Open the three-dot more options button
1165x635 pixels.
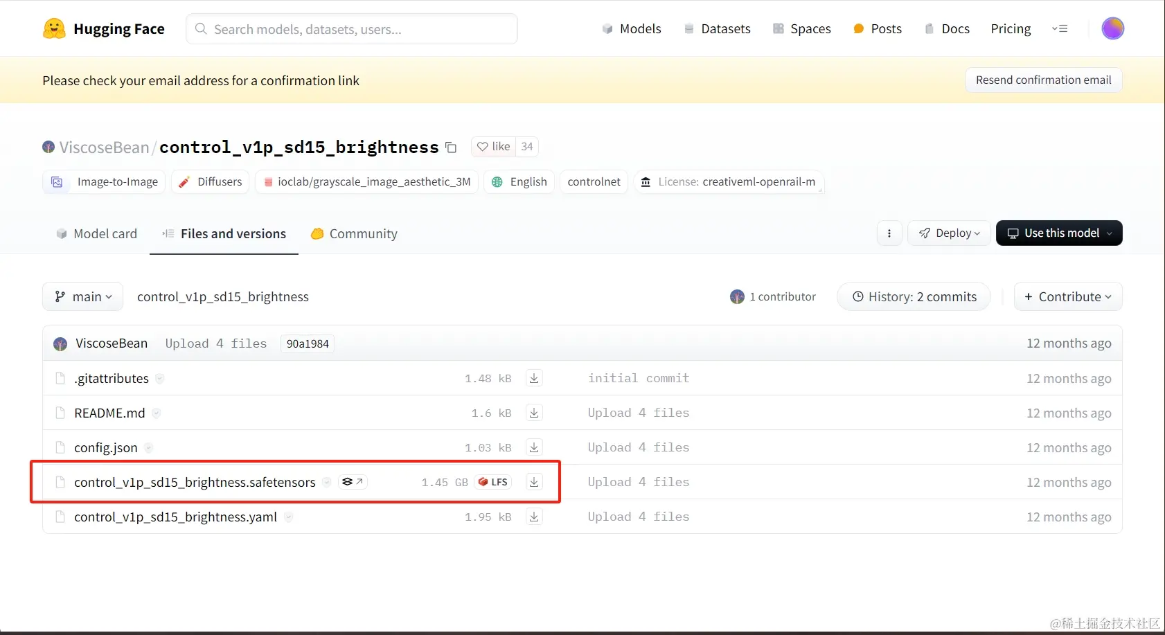pyautogui.click(x=889, y=233)
